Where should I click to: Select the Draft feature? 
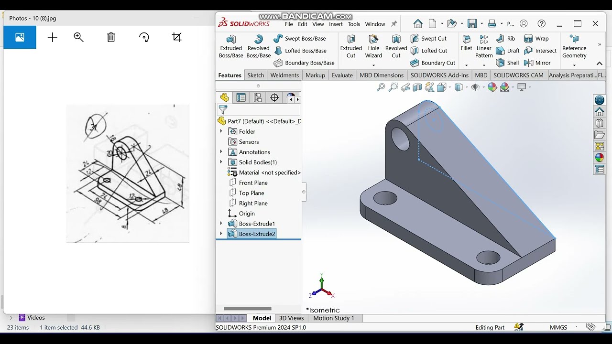click(x=508, y=51)
